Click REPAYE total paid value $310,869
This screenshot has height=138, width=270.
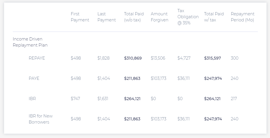tap(133, 58)
